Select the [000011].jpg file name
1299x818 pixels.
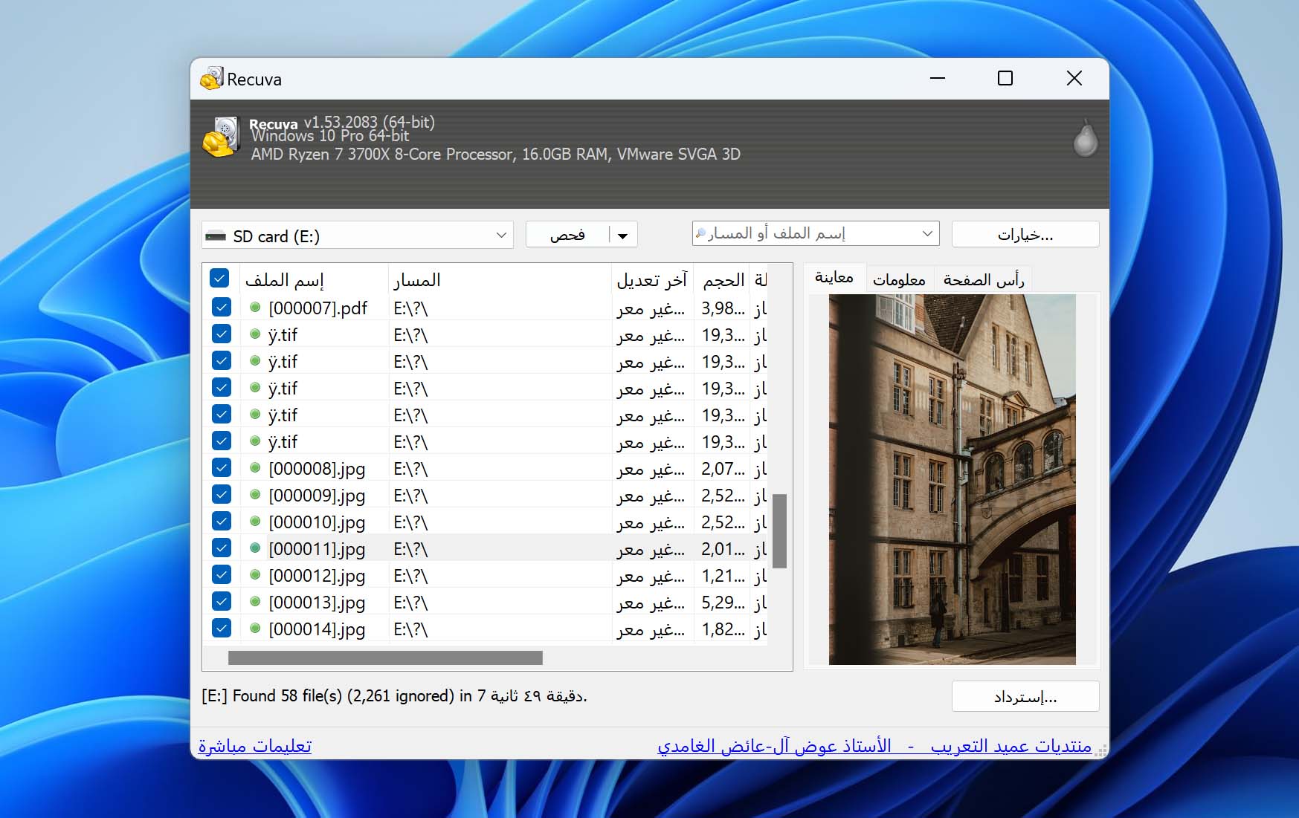pos(317,548)
